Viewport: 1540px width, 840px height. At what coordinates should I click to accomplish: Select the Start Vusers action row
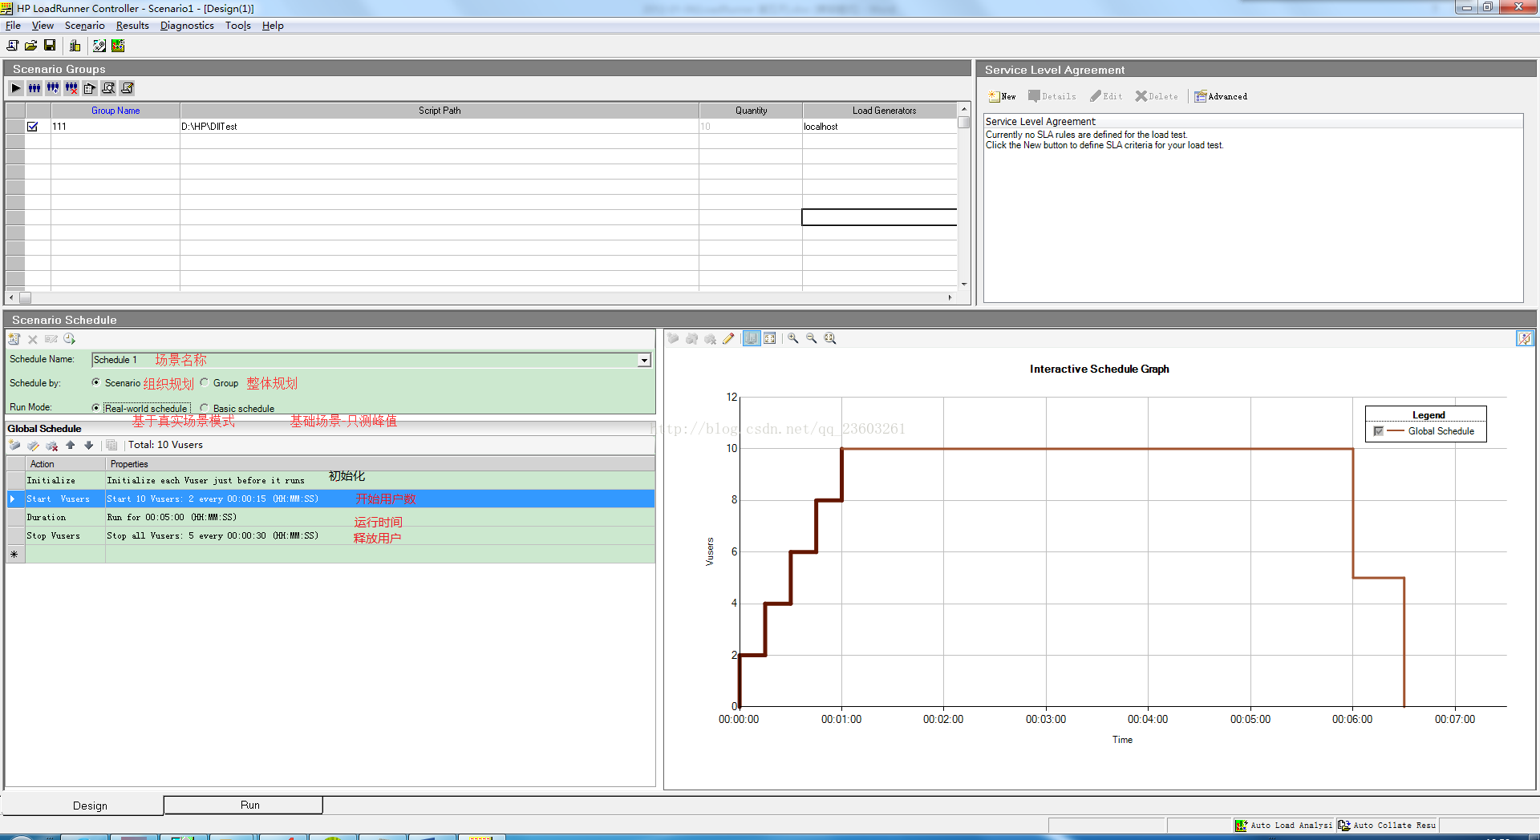click(330, 499)
